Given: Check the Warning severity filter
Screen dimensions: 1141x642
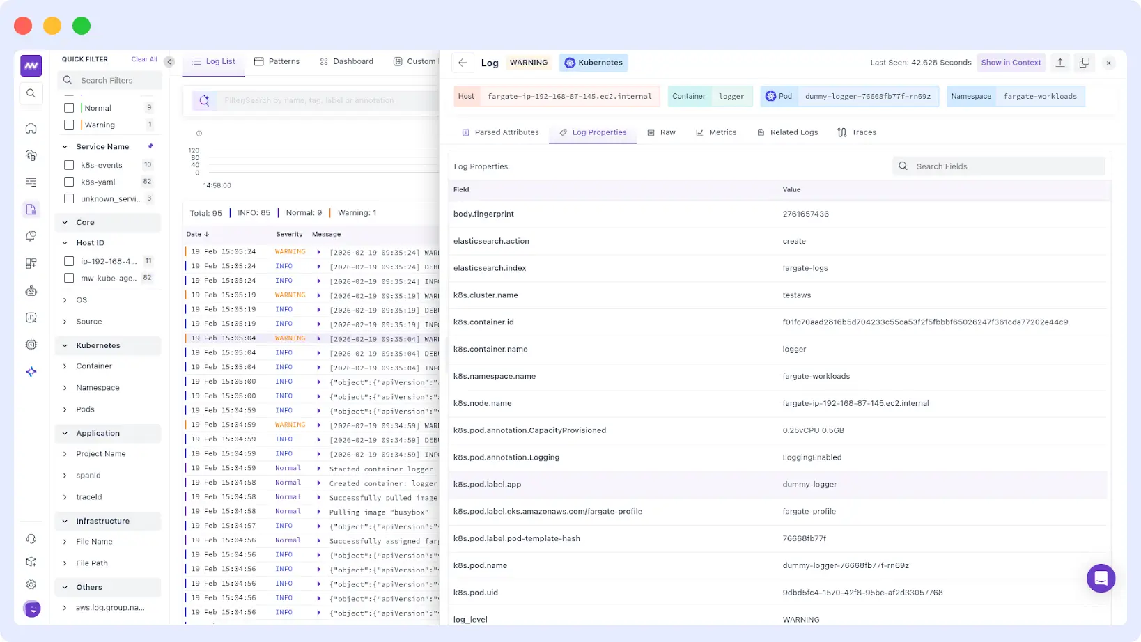Looking at the screenshot, I should coord(69,125).
